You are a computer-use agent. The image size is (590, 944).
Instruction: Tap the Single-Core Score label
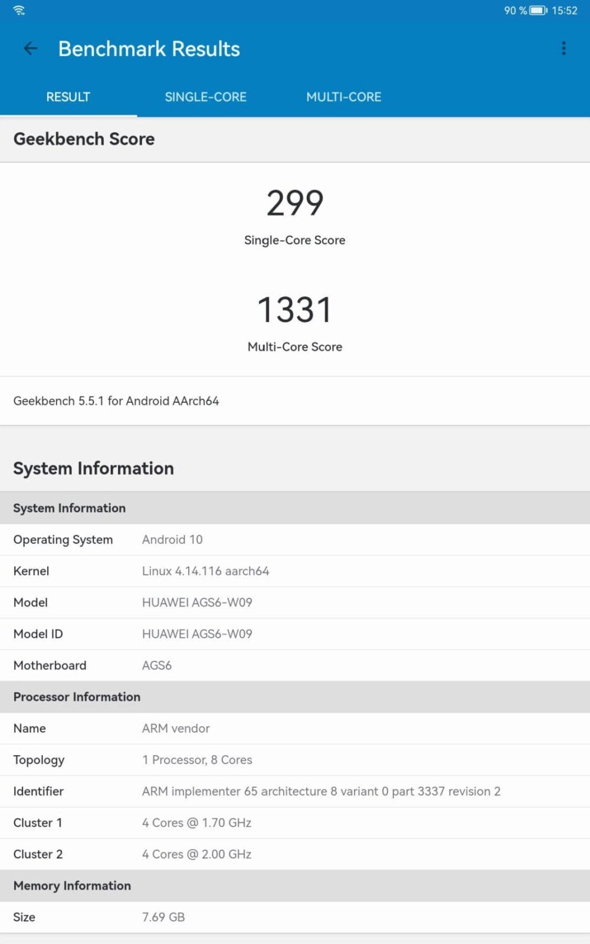click(295, 240)
